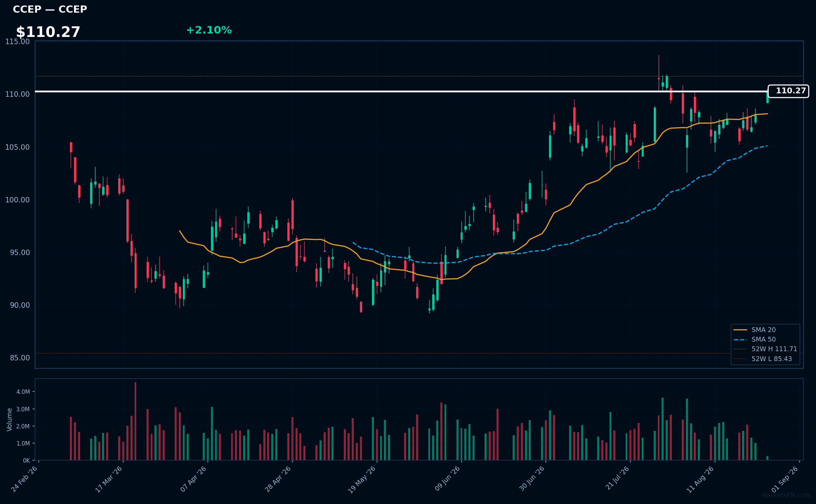Click the 110.00 price axis label
Viewport: 816px width, 504px height.
pyautogui.click(x=17, y=94)
